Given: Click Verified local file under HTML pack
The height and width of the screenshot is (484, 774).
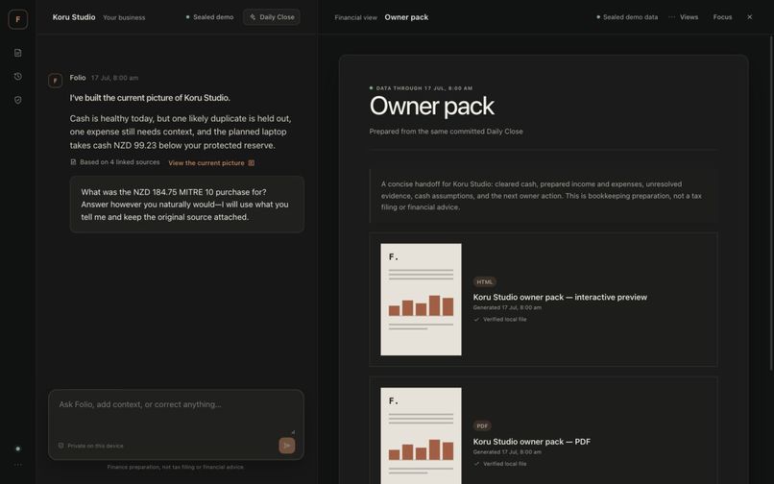Looking at the screenshot, I should [x=500, y=320].
